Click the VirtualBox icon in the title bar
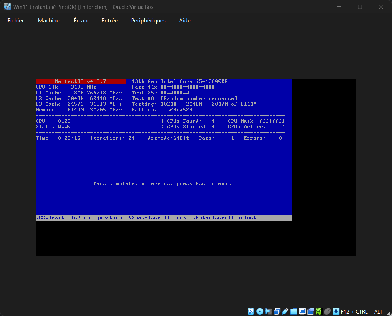The image size is (392, 316). [x=7, y=7]
